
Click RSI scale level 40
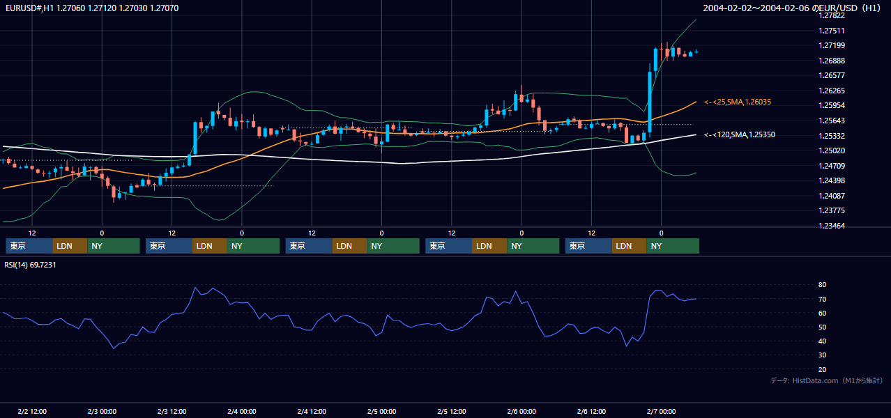coord(823,341)
